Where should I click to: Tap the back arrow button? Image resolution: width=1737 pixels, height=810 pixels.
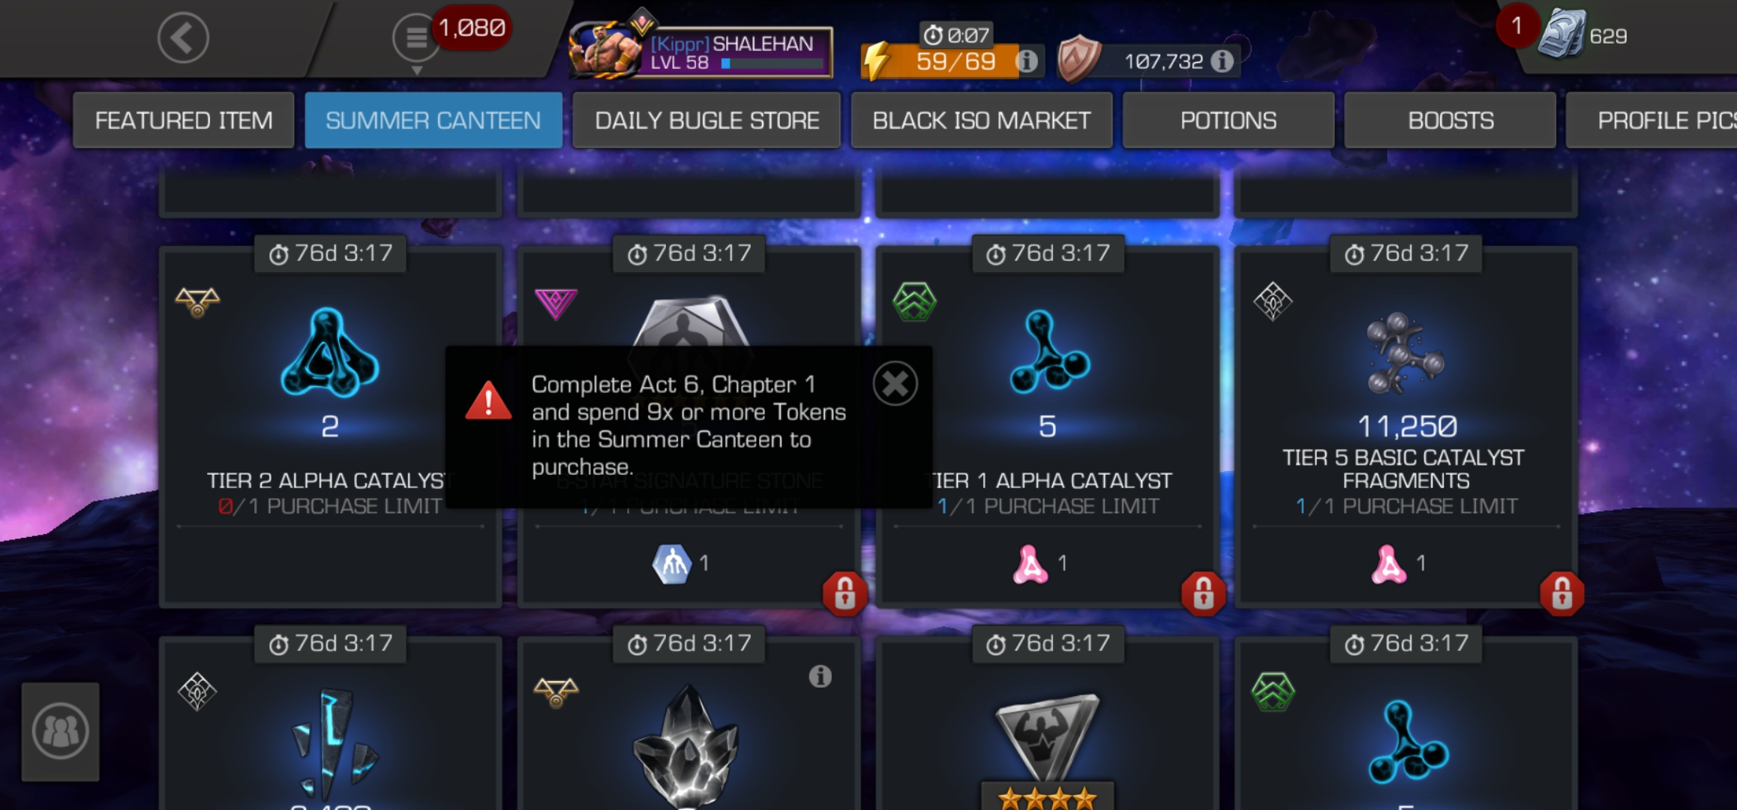pyautogui.click(x=183, y=37)
